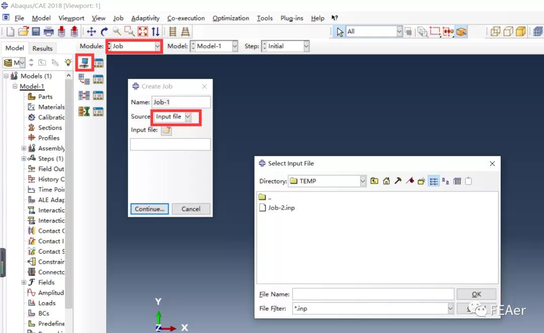This screenshot has height=333, width=544.
Task: Open the Adaptivity menu
Action: click(146, 18)
